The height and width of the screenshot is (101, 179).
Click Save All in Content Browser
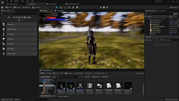pos(56,73)
